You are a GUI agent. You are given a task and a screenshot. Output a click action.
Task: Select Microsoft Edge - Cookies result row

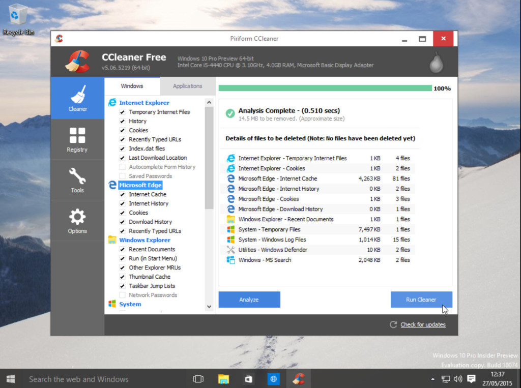tap(319, 199)
